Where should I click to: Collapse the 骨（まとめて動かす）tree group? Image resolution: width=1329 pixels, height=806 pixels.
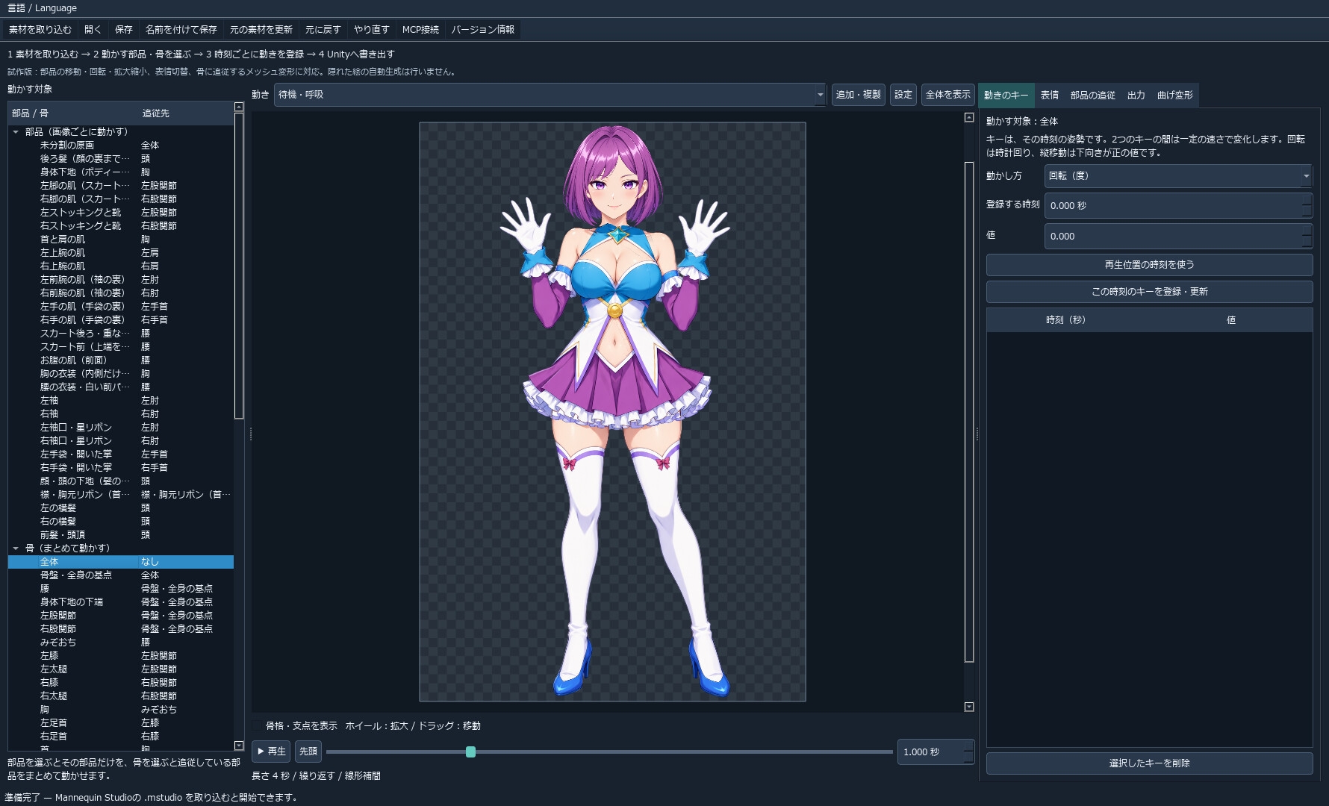tap(16, 549)
